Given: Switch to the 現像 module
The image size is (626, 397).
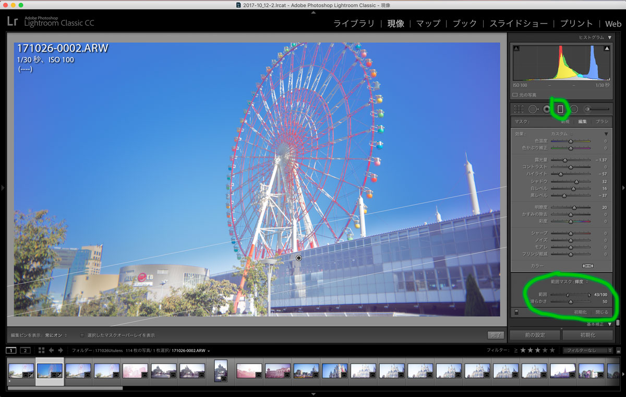Looking at the screenshot, I should tap(395, 24).
